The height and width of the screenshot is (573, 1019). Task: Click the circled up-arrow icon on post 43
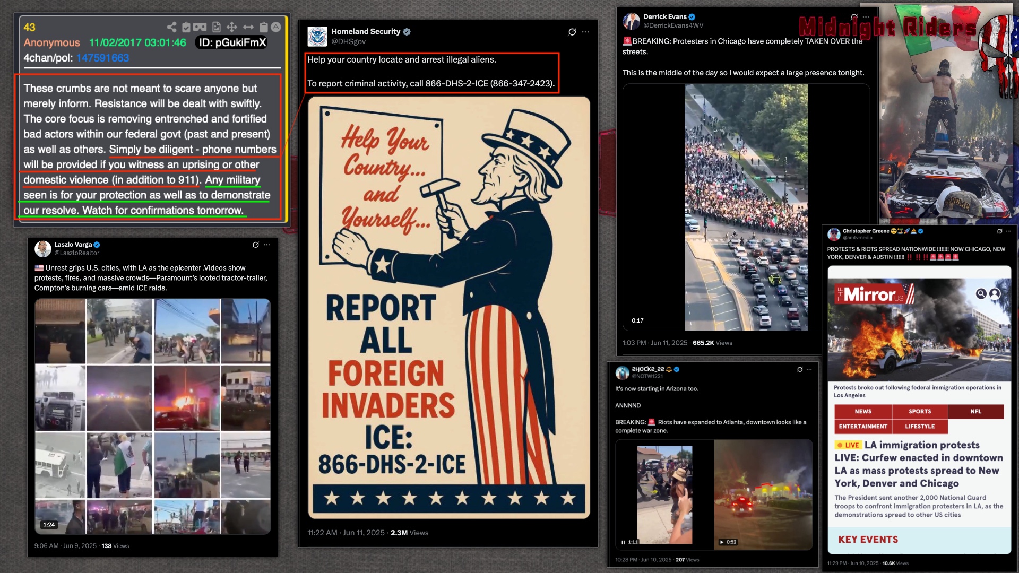[x=276, y=27]
